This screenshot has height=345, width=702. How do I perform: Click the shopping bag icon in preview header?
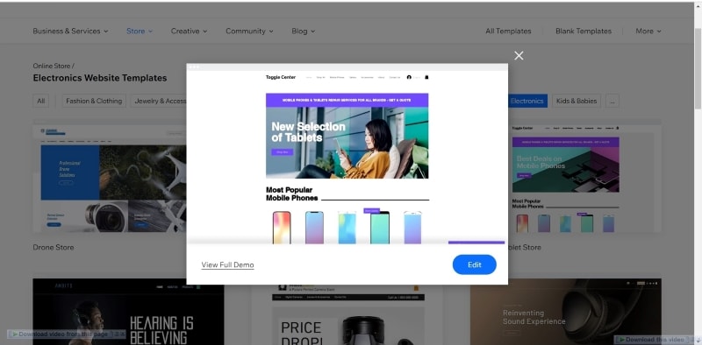click(x=426, y=77)
